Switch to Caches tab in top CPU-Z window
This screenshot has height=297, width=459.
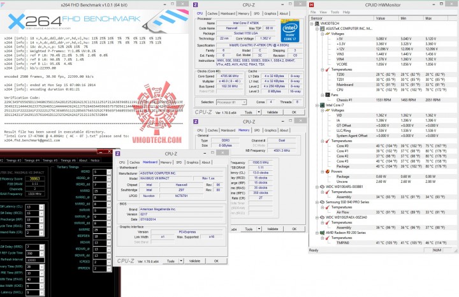[x=212, y=13]
